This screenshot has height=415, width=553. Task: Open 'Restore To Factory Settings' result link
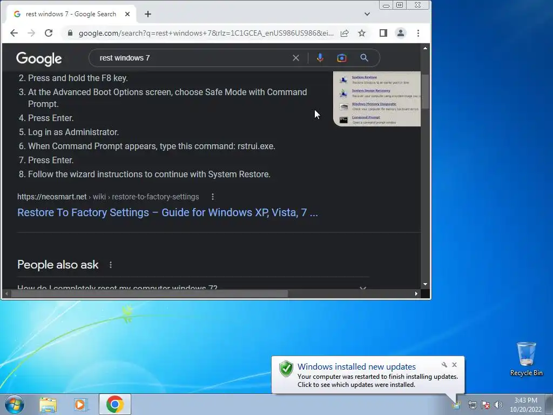[167, 212]
